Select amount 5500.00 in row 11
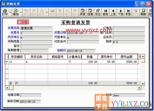Screen dimensions: 154x111 (x=126, y=62)
